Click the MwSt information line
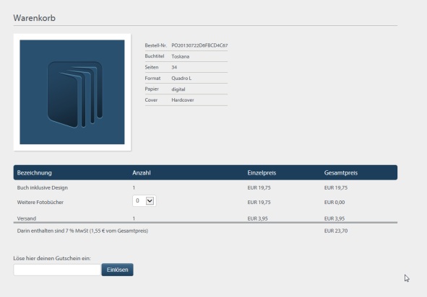Image resolution: width=427 pixels, height=297 pixels. click(x=82, y=231)
